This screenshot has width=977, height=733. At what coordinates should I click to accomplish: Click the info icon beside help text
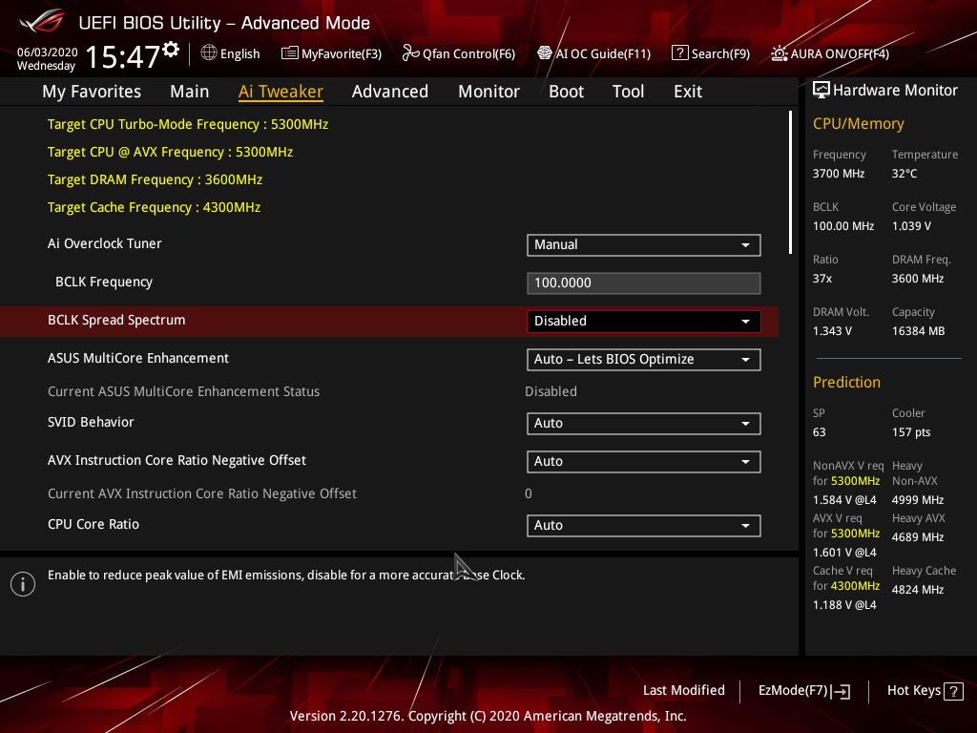[23, 584]
